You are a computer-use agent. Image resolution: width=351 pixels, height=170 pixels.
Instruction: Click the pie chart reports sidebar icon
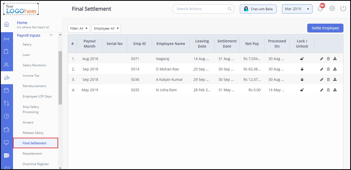[x=7, y=116]
